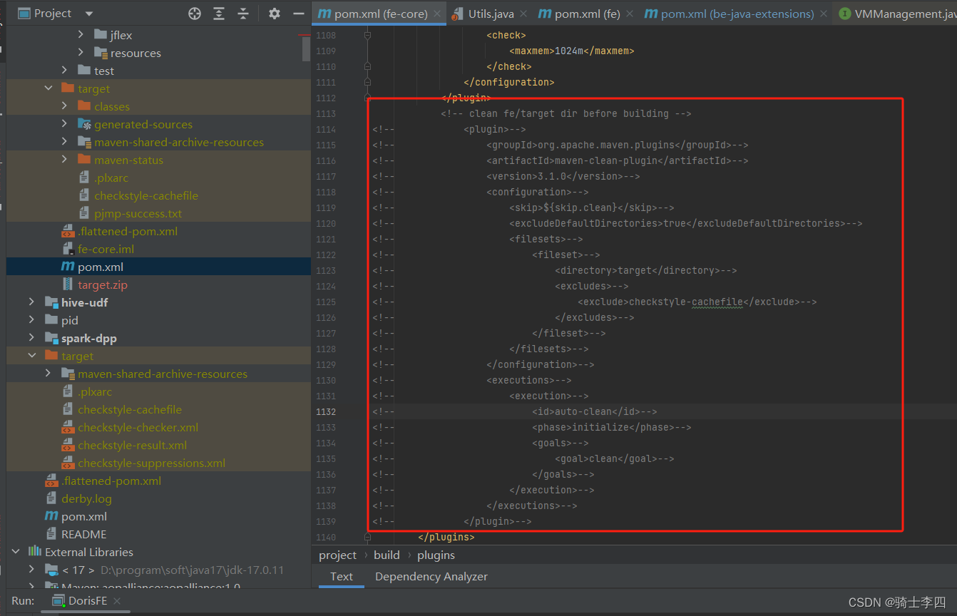Close the pom.xml (fe) tab
The width and height of the screenshot is (957, 616).
pos(630,14)
